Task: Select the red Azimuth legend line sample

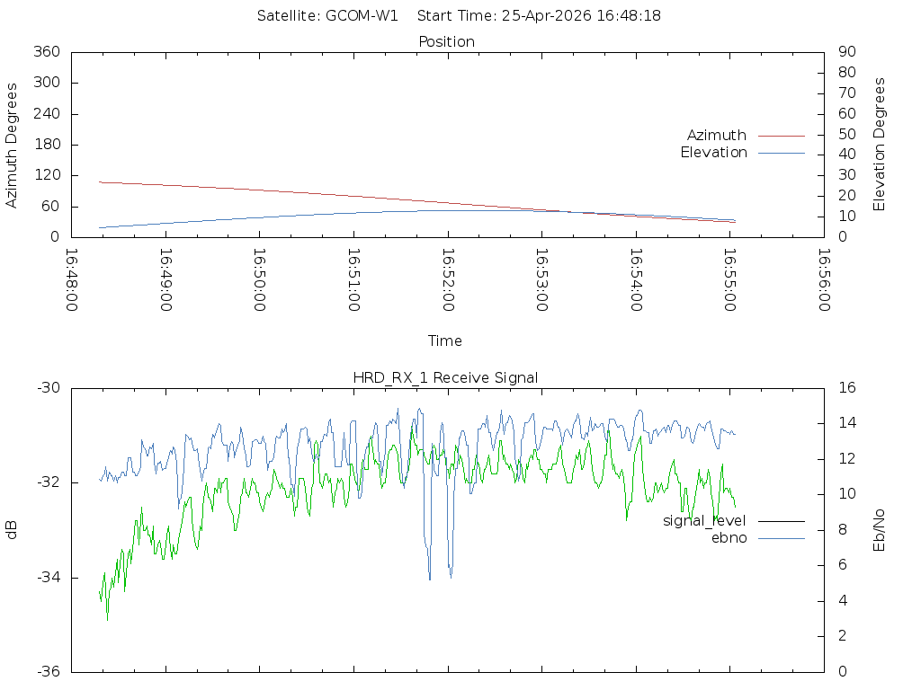Action: tap(781, 136)
